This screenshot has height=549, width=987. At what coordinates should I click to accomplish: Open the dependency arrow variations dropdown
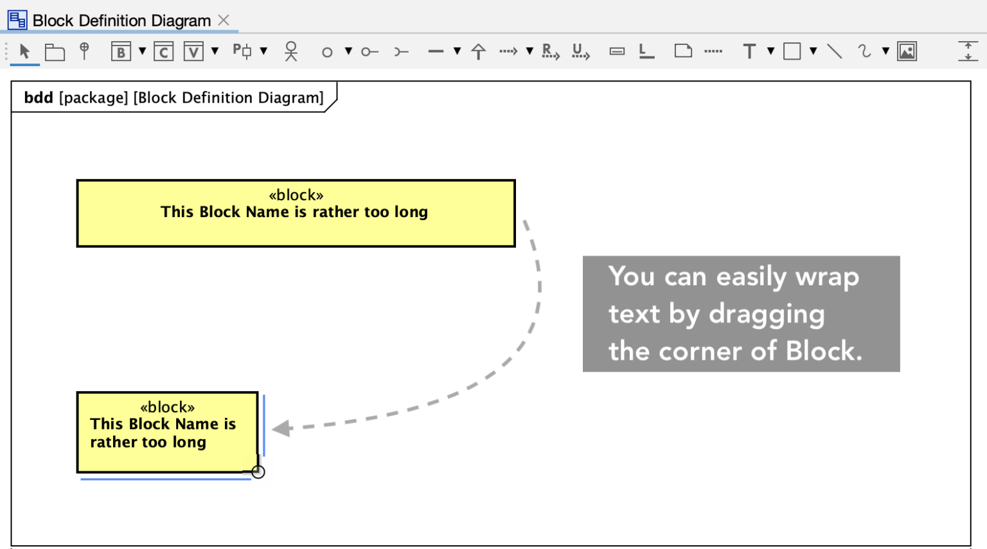pyautogui.click(x=528, y=51)
